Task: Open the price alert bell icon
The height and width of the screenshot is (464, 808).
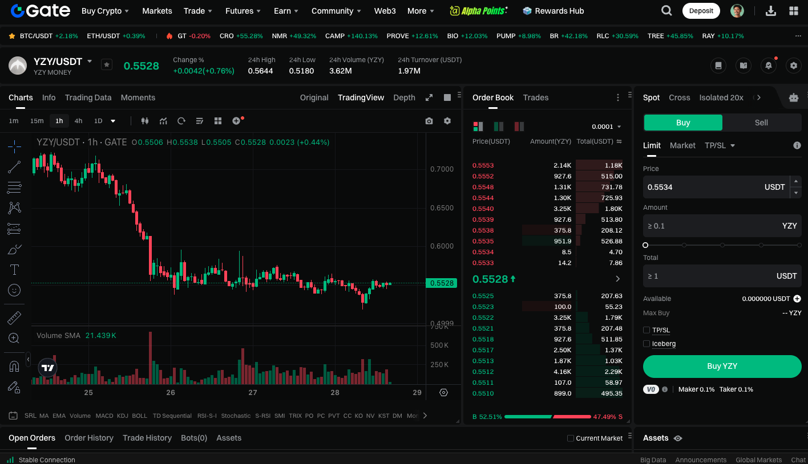Action: click(x=769, y=66)
